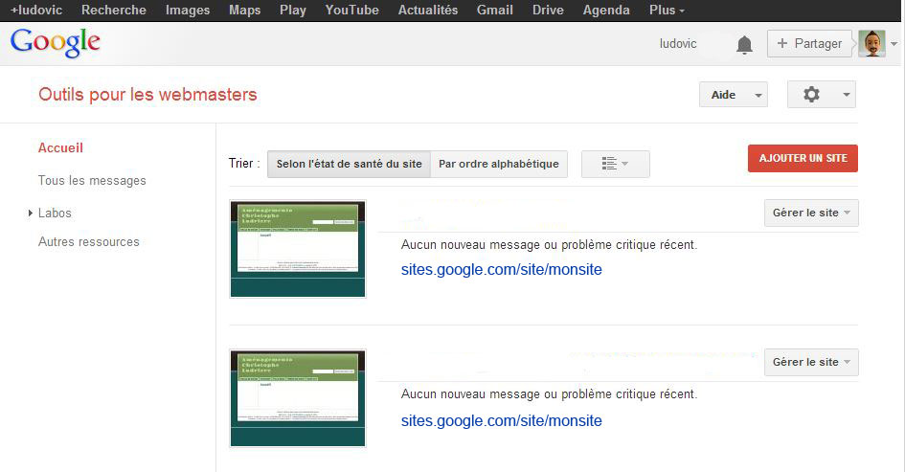Open Gmail in the top bar
This screenshot has width=905, height=472.
pos(494,10)
